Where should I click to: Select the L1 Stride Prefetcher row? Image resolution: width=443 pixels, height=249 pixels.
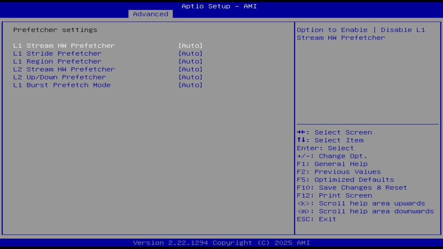[57, 53]
